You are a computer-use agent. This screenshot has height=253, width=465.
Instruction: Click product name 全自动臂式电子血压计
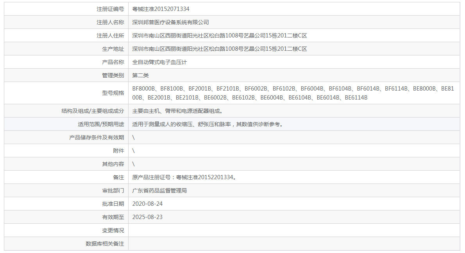tap(159, 62)
